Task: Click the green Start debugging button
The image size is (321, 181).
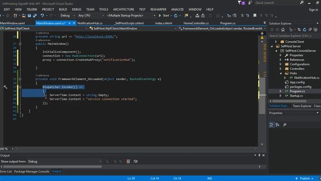Action: [x=164, y=16]
